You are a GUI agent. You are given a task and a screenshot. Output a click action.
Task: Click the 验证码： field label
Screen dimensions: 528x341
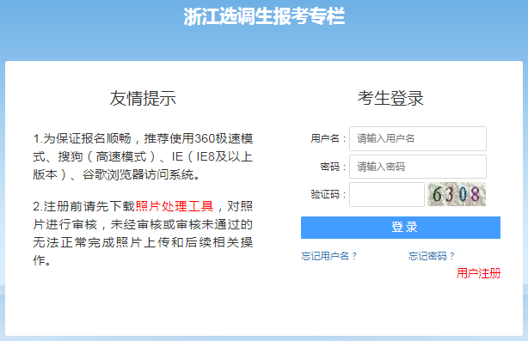coord(328,194)
